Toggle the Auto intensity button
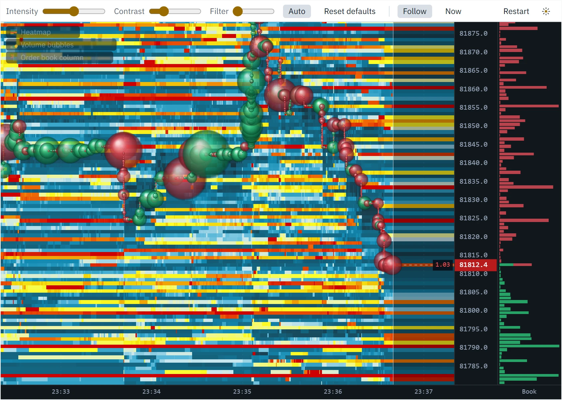This screenshot has width=562, height=400. click(x=297, y=11)
